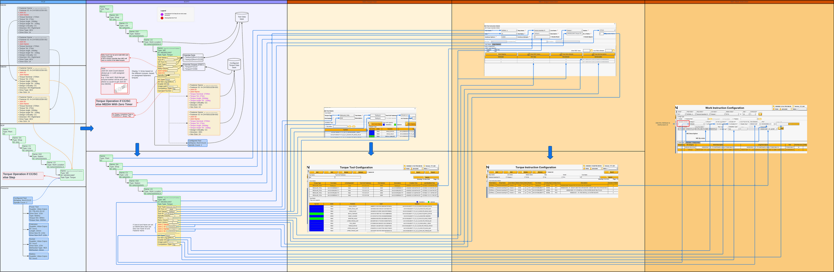
Task: Click blue Mandatory legend square in Torque Tool Configuration
Action: click(417, 202)
